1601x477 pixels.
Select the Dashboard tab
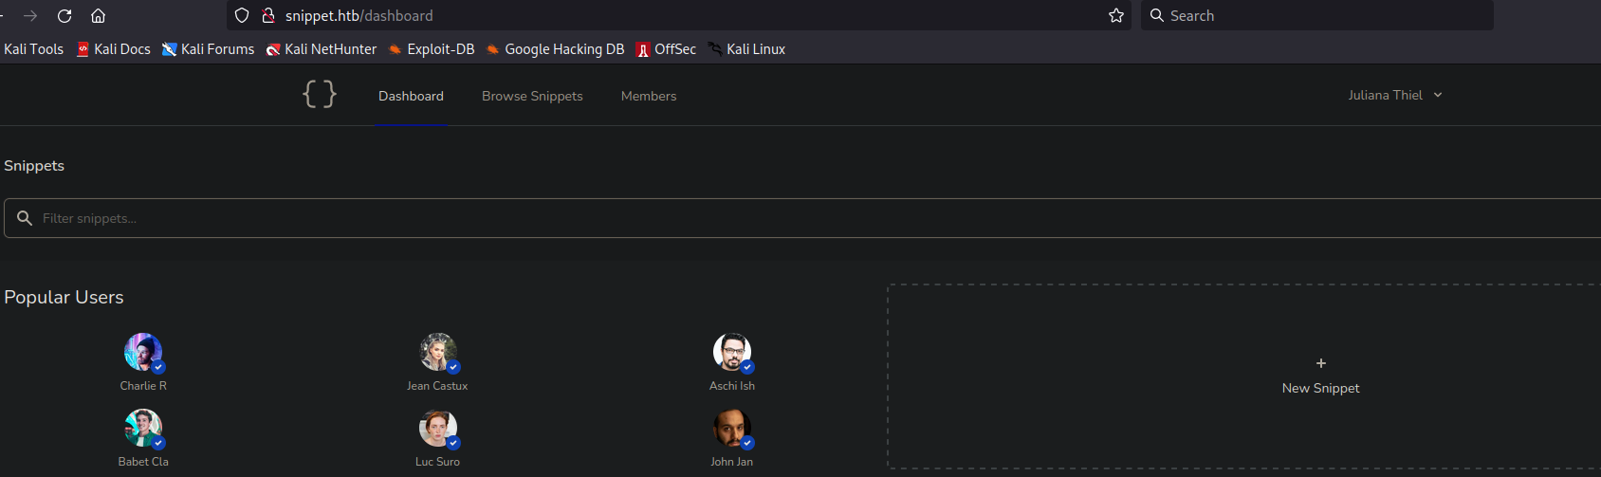pos(411,96)
